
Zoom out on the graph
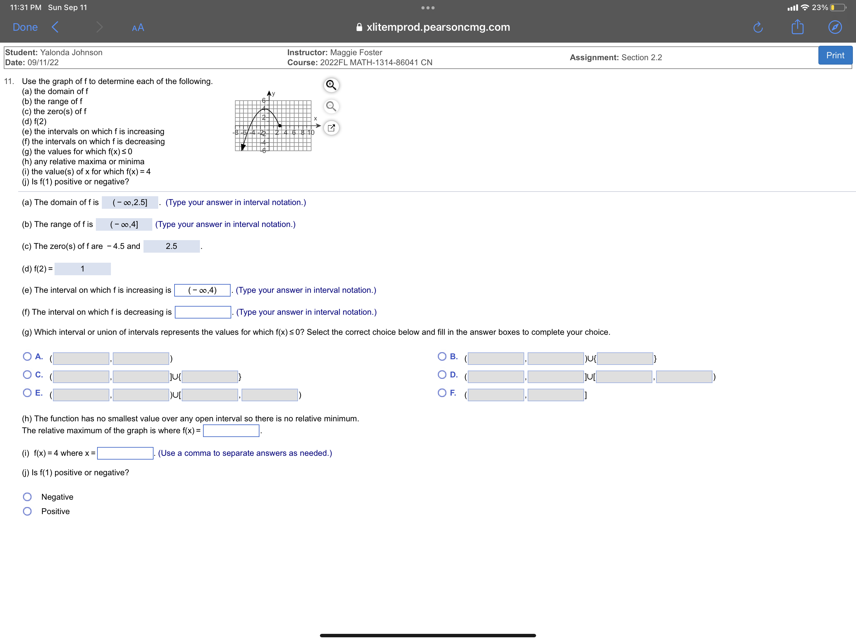[331, 106]
